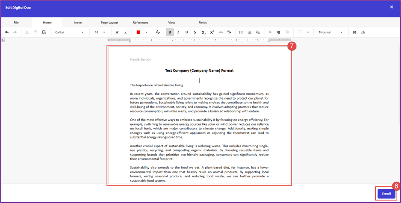Click the Clear Formatting icon
This screenshot has width=401, height=203.
(x=158, y=32)
